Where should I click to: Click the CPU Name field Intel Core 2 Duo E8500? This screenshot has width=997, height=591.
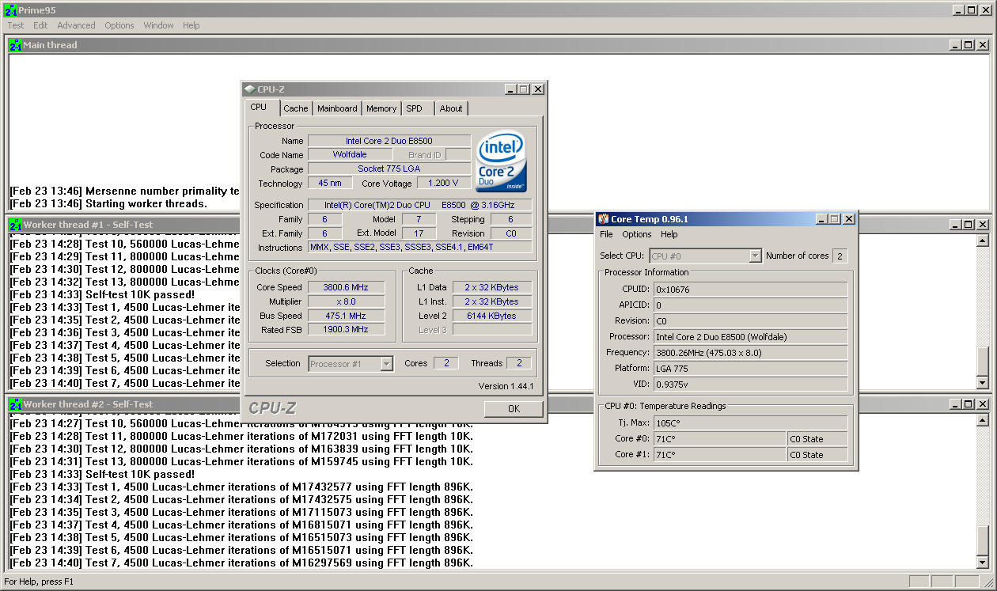pyautogui.click(x=389, y=141)
